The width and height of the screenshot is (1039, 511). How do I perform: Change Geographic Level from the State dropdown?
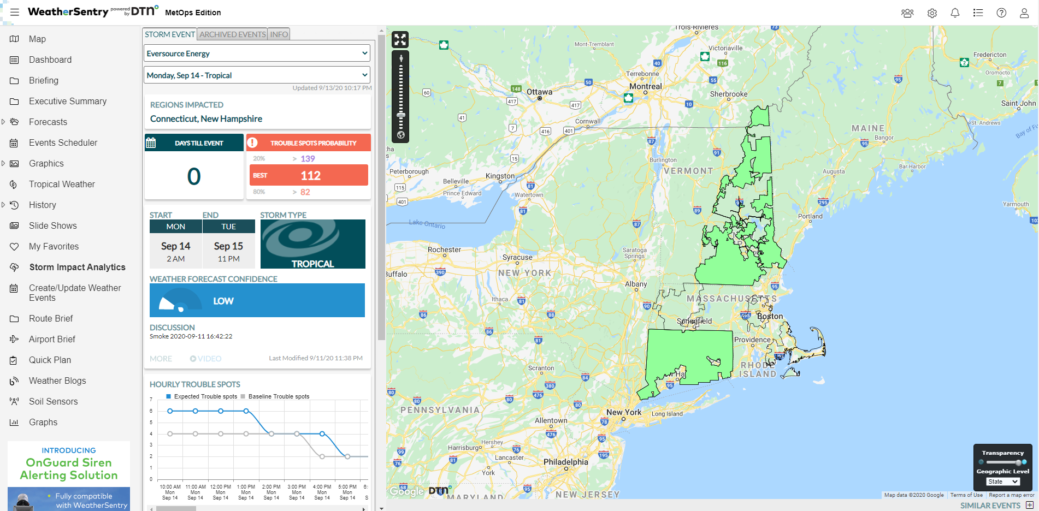coord(1002,481)
